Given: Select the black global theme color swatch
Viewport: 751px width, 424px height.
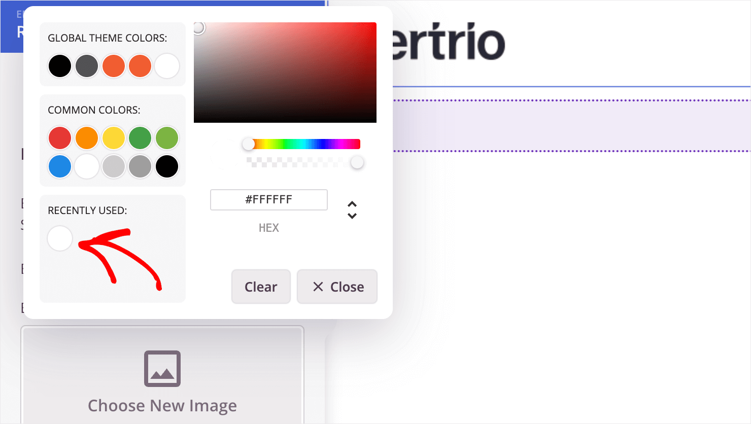Looking at the screenshot, I should coord(60,66).
